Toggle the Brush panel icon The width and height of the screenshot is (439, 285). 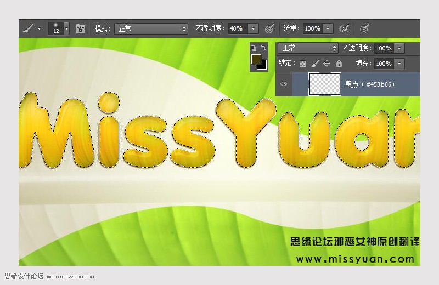click(81, 29)
